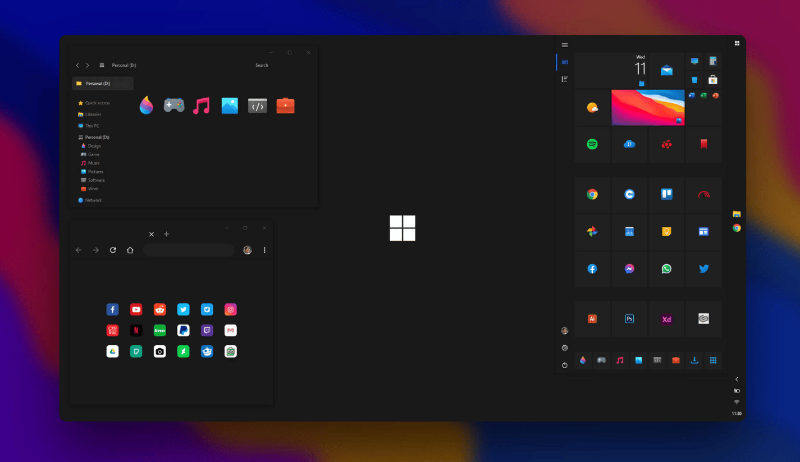Image resolution: width=800 pixels, height=462 pixels.
Task: Open the YouTube shortcut in browser
Action: (136, 309)
